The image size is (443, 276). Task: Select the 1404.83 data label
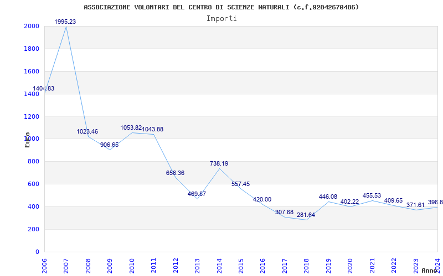[44, 88]
